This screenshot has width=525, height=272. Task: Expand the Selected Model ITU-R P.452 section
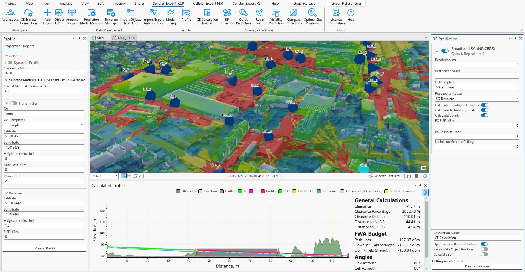(6, 80)
